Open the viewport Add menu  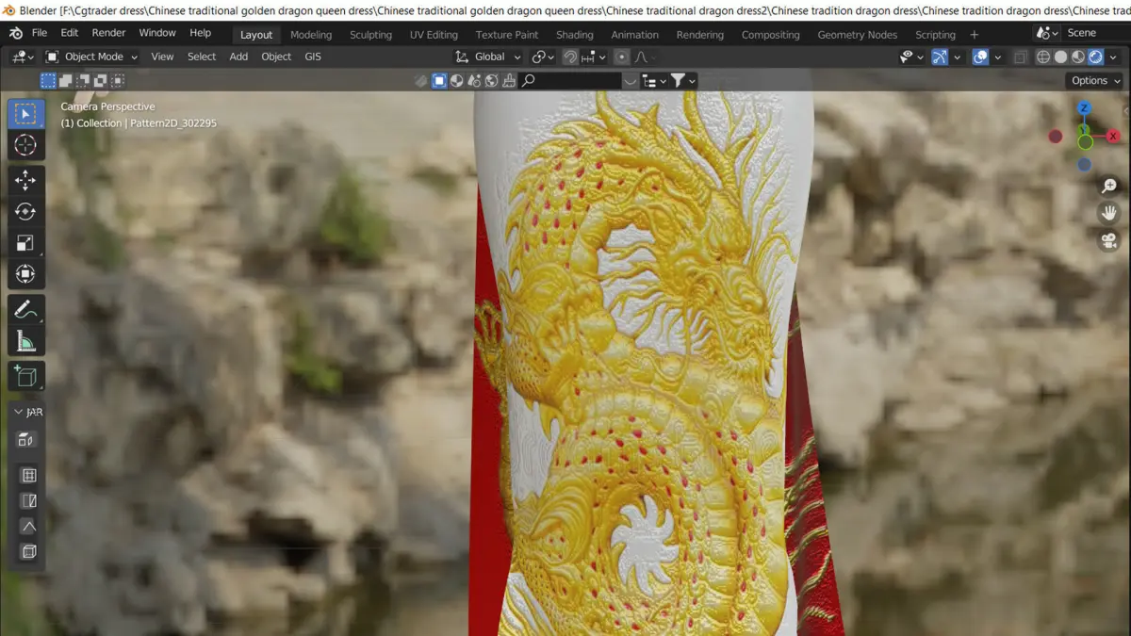click(x=238, y=57)
